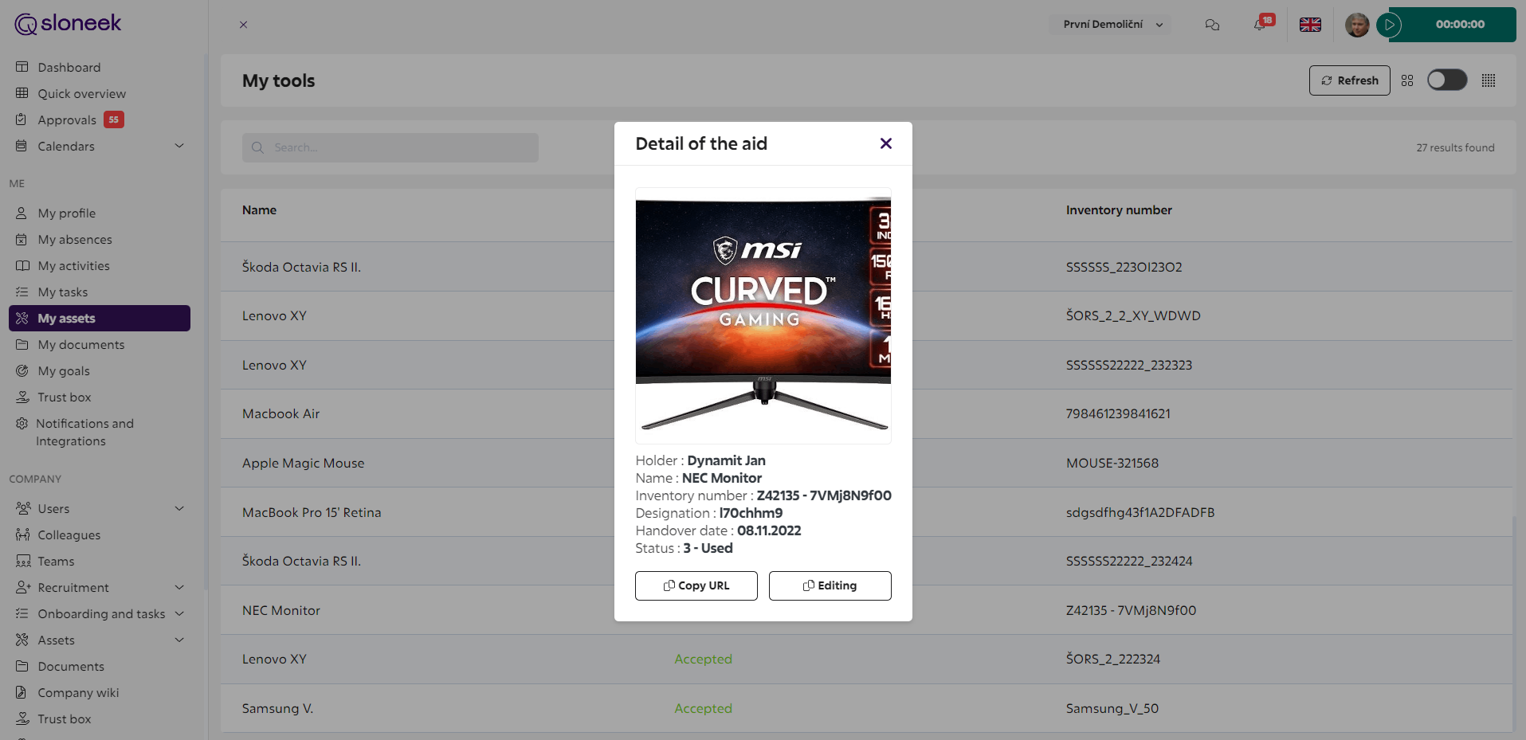Click the Sloneek logo
The width and height of the screenshot is (1526, 740).
69,24
